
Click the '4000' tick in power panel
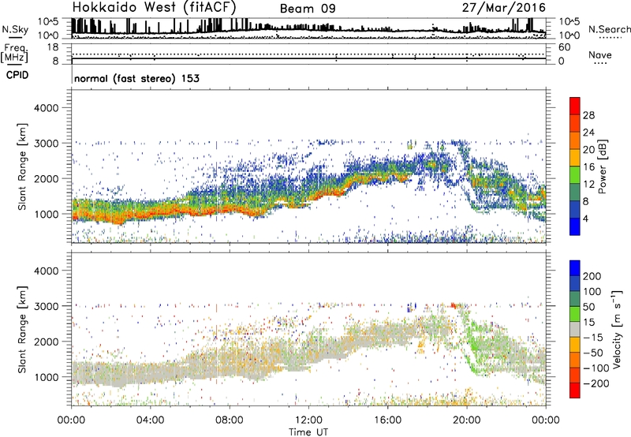(x=47, y=108)
